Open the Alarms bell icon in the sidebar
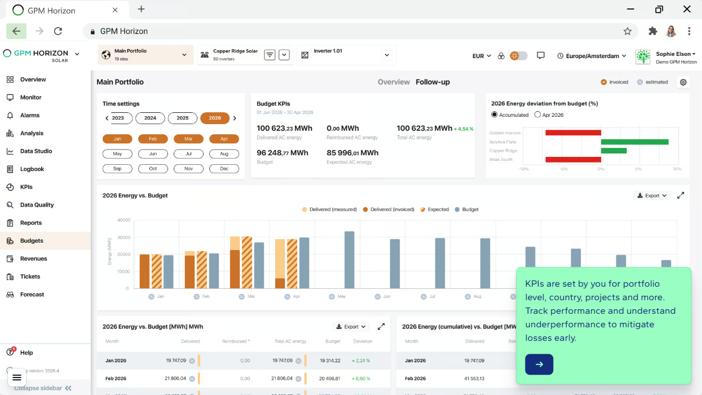This screenshot has height=395, width=702. (x=10, y=115)
